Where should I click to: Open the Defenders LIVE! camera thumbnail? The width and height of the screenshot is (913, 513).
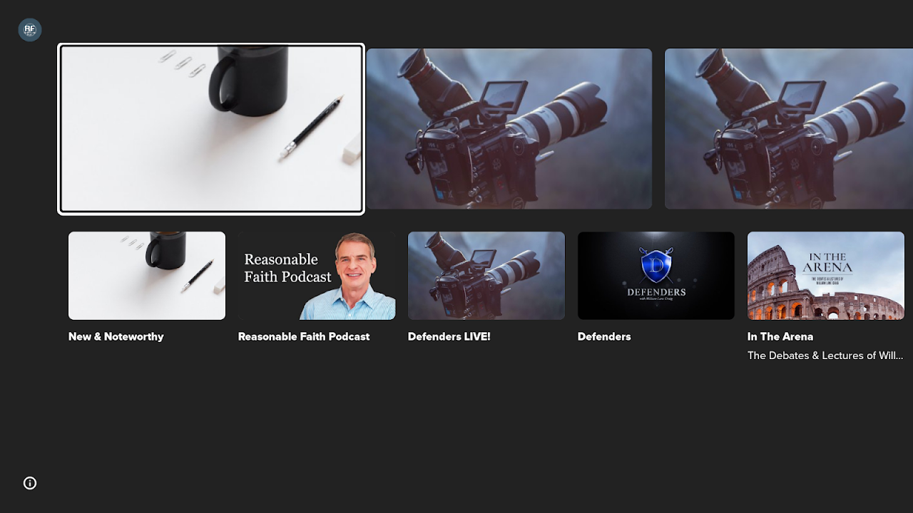point(486,276)
